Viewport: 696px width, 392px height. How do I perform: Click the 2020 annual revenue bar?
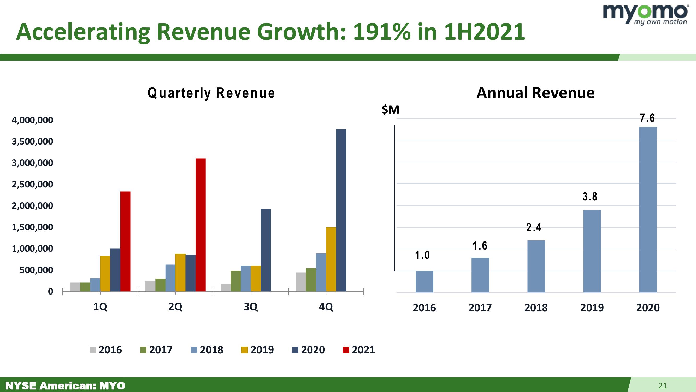point(648,210)
